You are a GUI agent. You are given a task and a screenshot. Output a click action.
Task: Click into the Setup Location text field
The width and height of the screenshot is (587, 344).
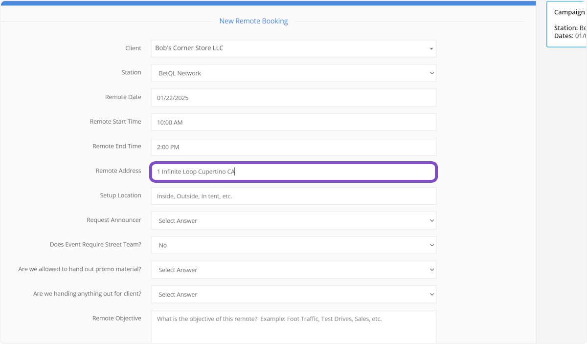(x=293, y=196)
